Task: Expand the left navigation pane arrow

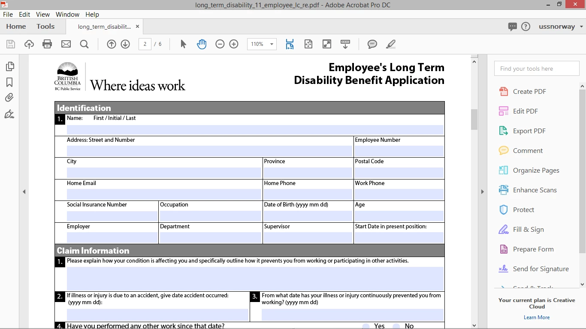Action: (x=24, y=191)
